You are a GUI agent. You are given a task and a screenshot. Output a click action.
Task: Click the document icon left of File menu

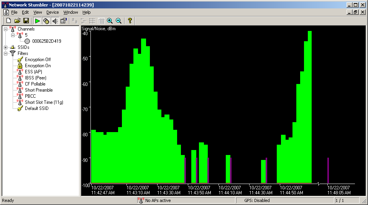pyautogui.click(x=6, y=12)
